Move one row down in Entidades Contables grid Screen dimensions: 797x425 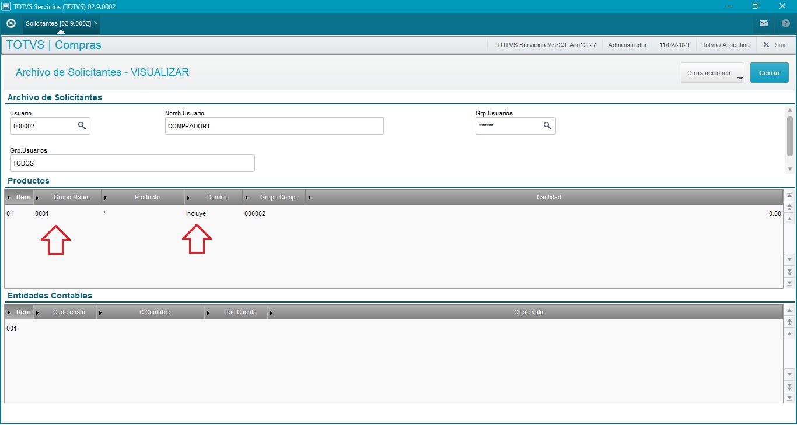(790, 374)
